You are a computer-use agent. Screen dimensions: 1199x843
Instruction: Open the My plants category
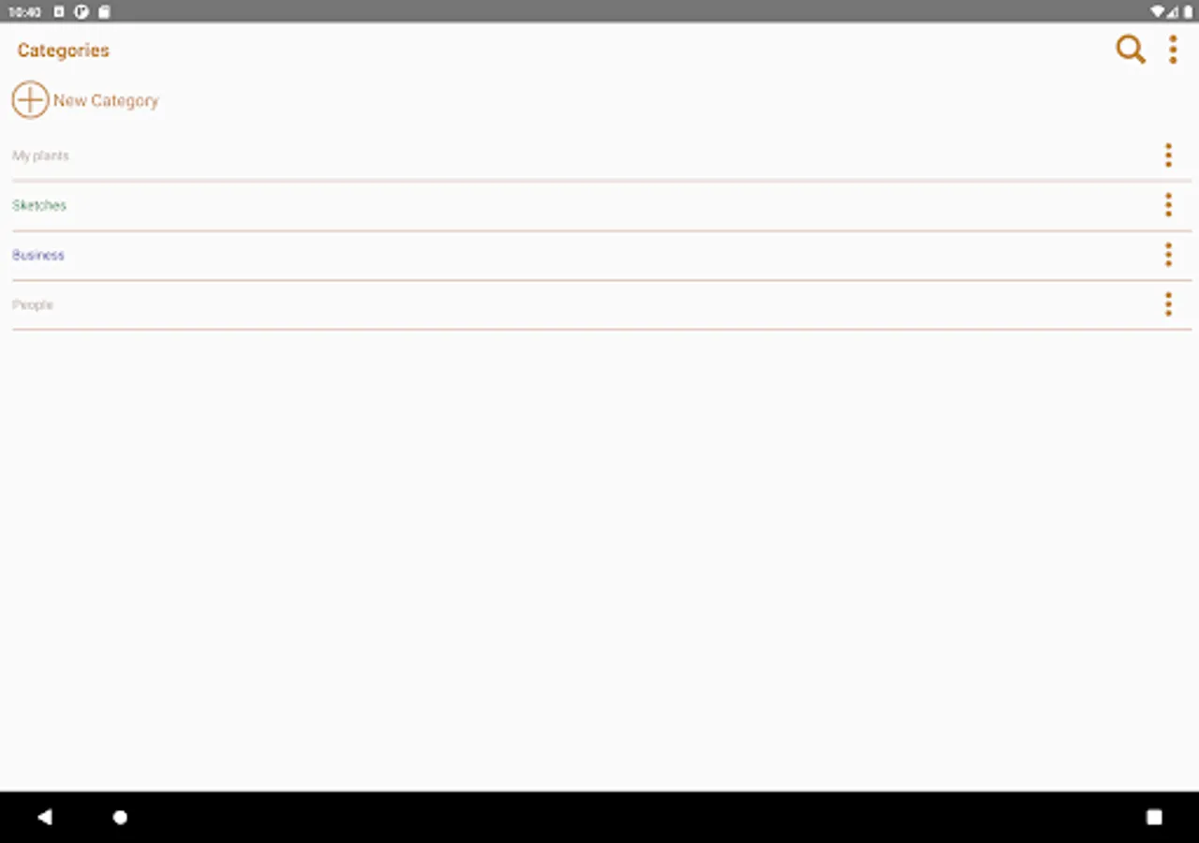[x=601, y=155]
